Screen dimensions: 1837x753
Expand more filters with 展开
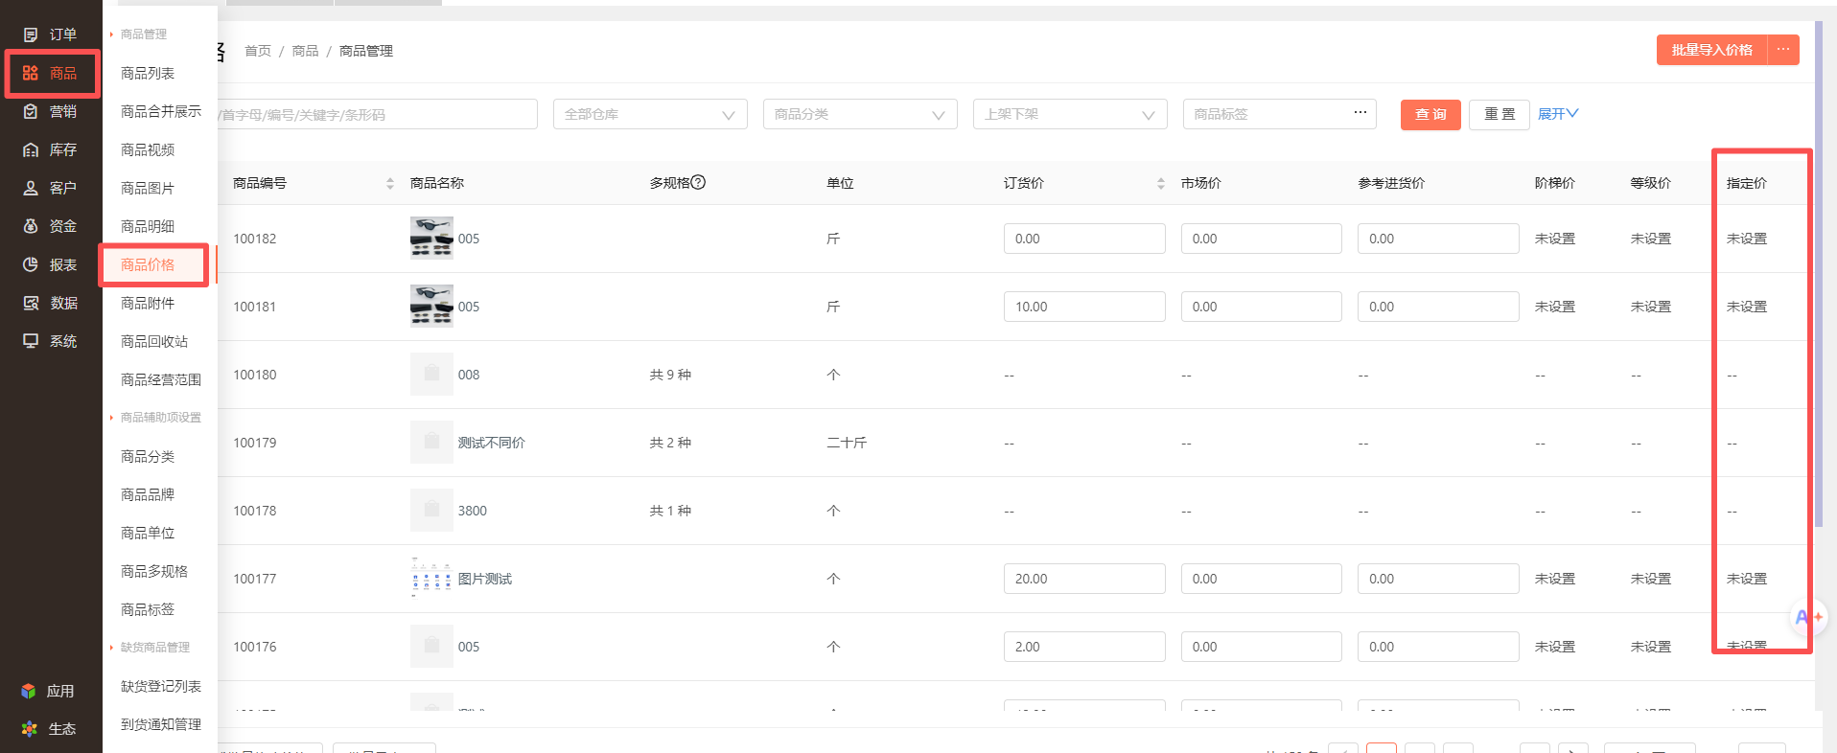click(1558, 114)
